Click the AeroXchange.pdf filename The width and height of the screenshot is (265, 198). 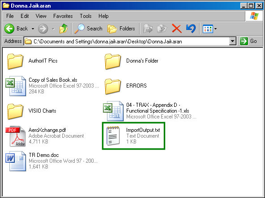tap(47, 130)
